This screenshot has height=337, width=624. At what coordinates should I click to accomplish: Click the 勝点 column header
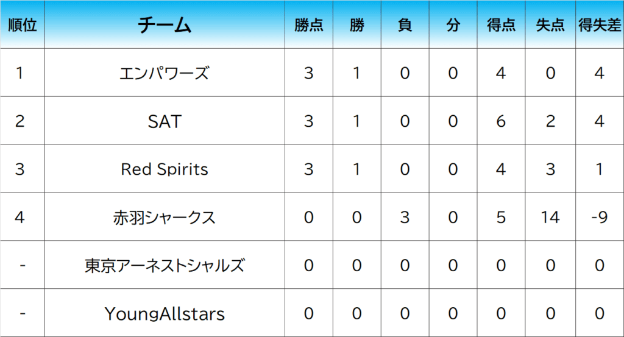(x=308, y=25)
